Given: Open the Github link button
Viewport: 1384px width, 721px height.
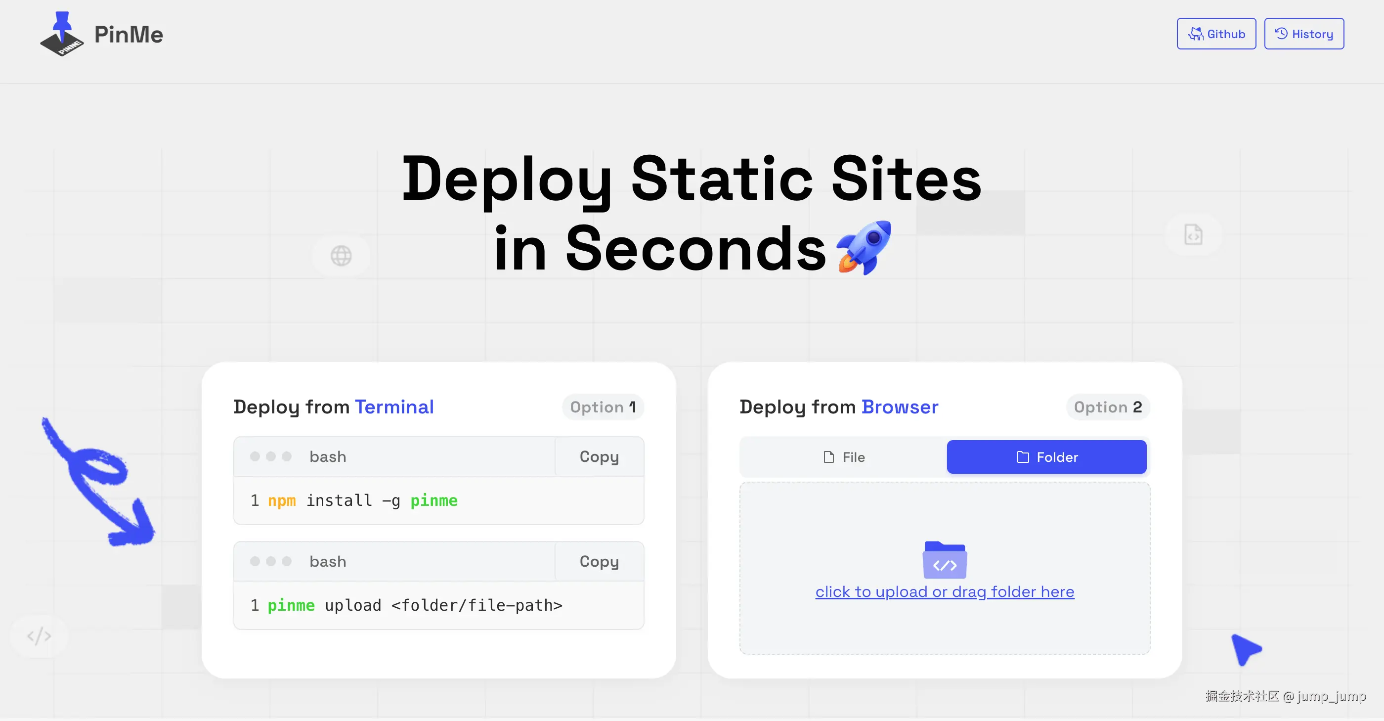Looking at the screenshot, I should [1216, 34].
